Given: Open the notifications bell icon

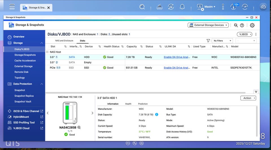Looking at the screenshot, I should 182,7.
